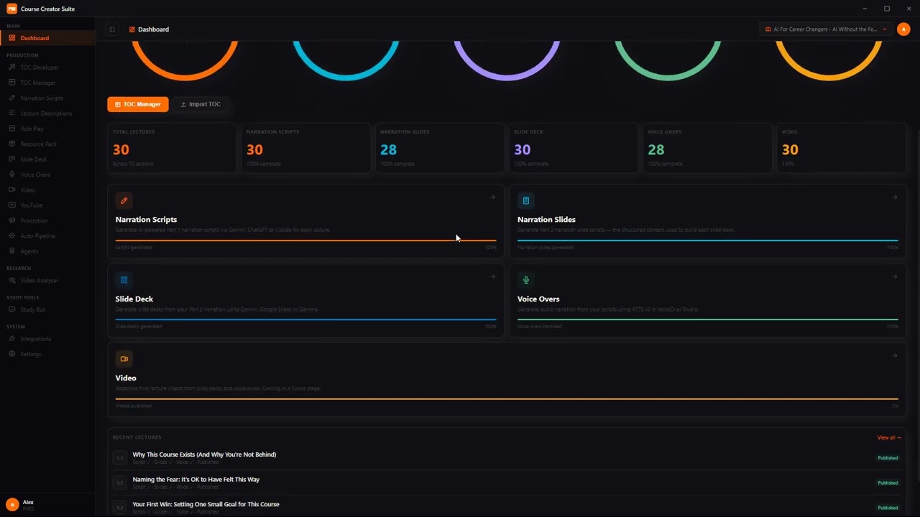Viewport: 920px width, 517px height.
Task: Click the document icon on Narration Slides card
Action: point(526,201)
